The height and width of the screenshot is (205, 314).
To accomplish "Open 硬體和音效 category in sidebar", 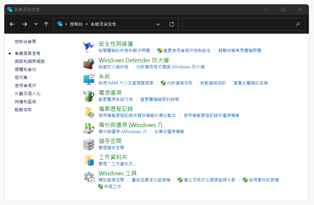I will 25,70.
